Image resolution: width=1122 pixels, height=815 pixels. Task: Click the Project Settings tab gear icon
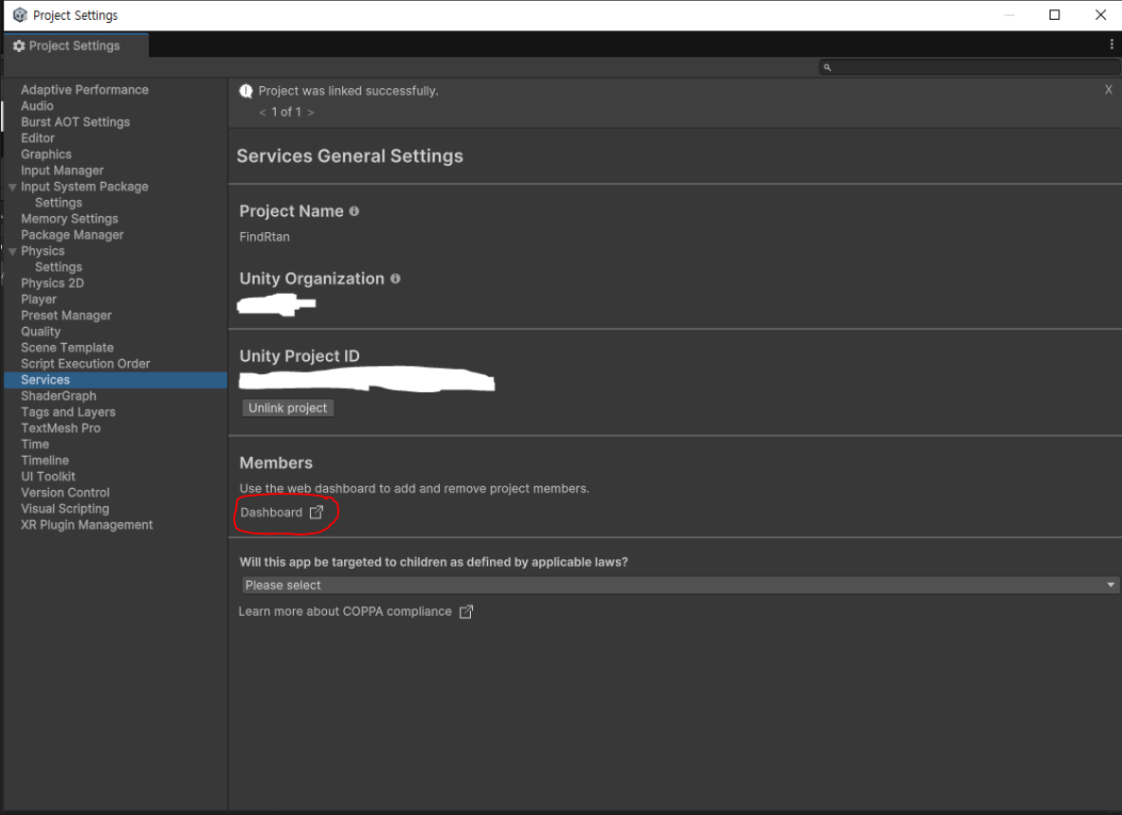click(x=19, y=45)
